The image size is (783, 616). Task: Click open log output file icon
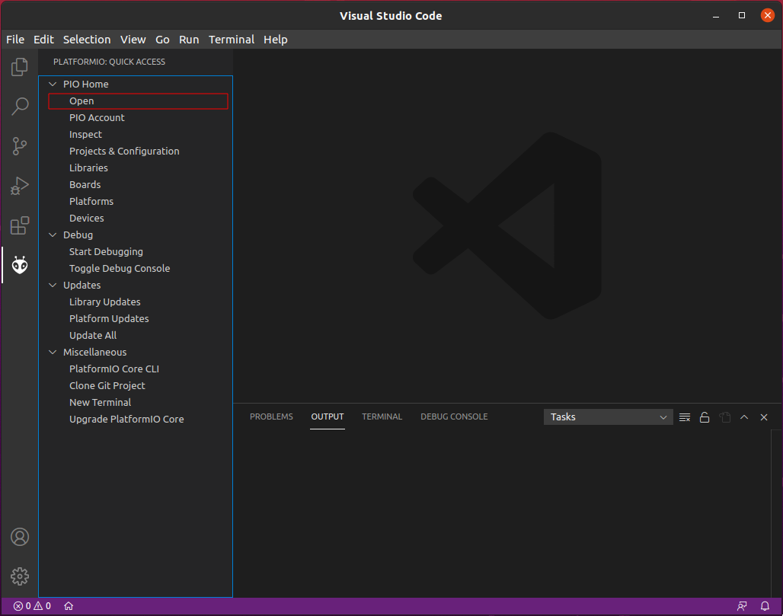point(724,417)
